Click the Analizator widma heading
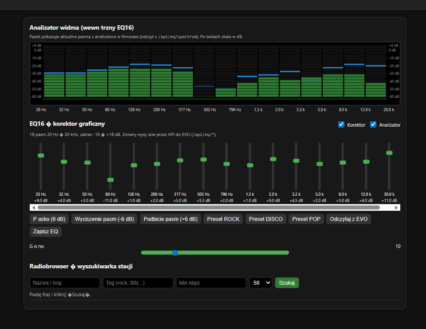426x329 pixels. [82, 28]
